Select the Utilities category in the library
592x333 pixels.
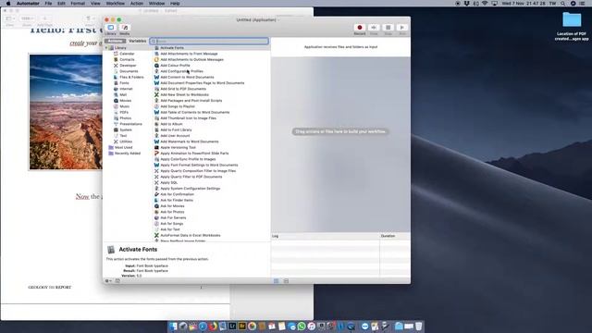pos(126,142)
